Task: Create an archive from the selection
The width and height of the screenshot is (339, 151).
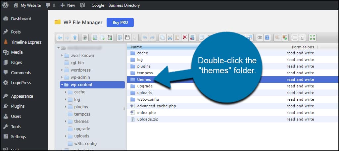Action: (285, 37)
